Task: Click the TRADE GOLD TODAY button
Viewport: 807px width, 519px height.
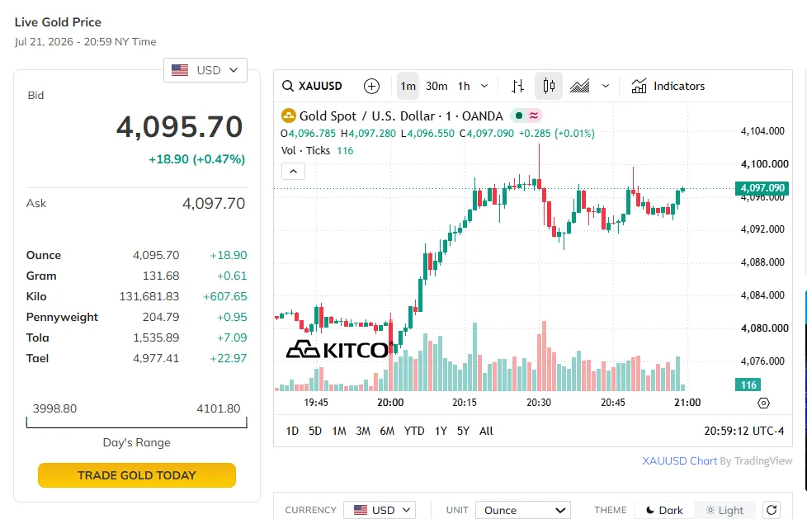Action: click(137, 475)
